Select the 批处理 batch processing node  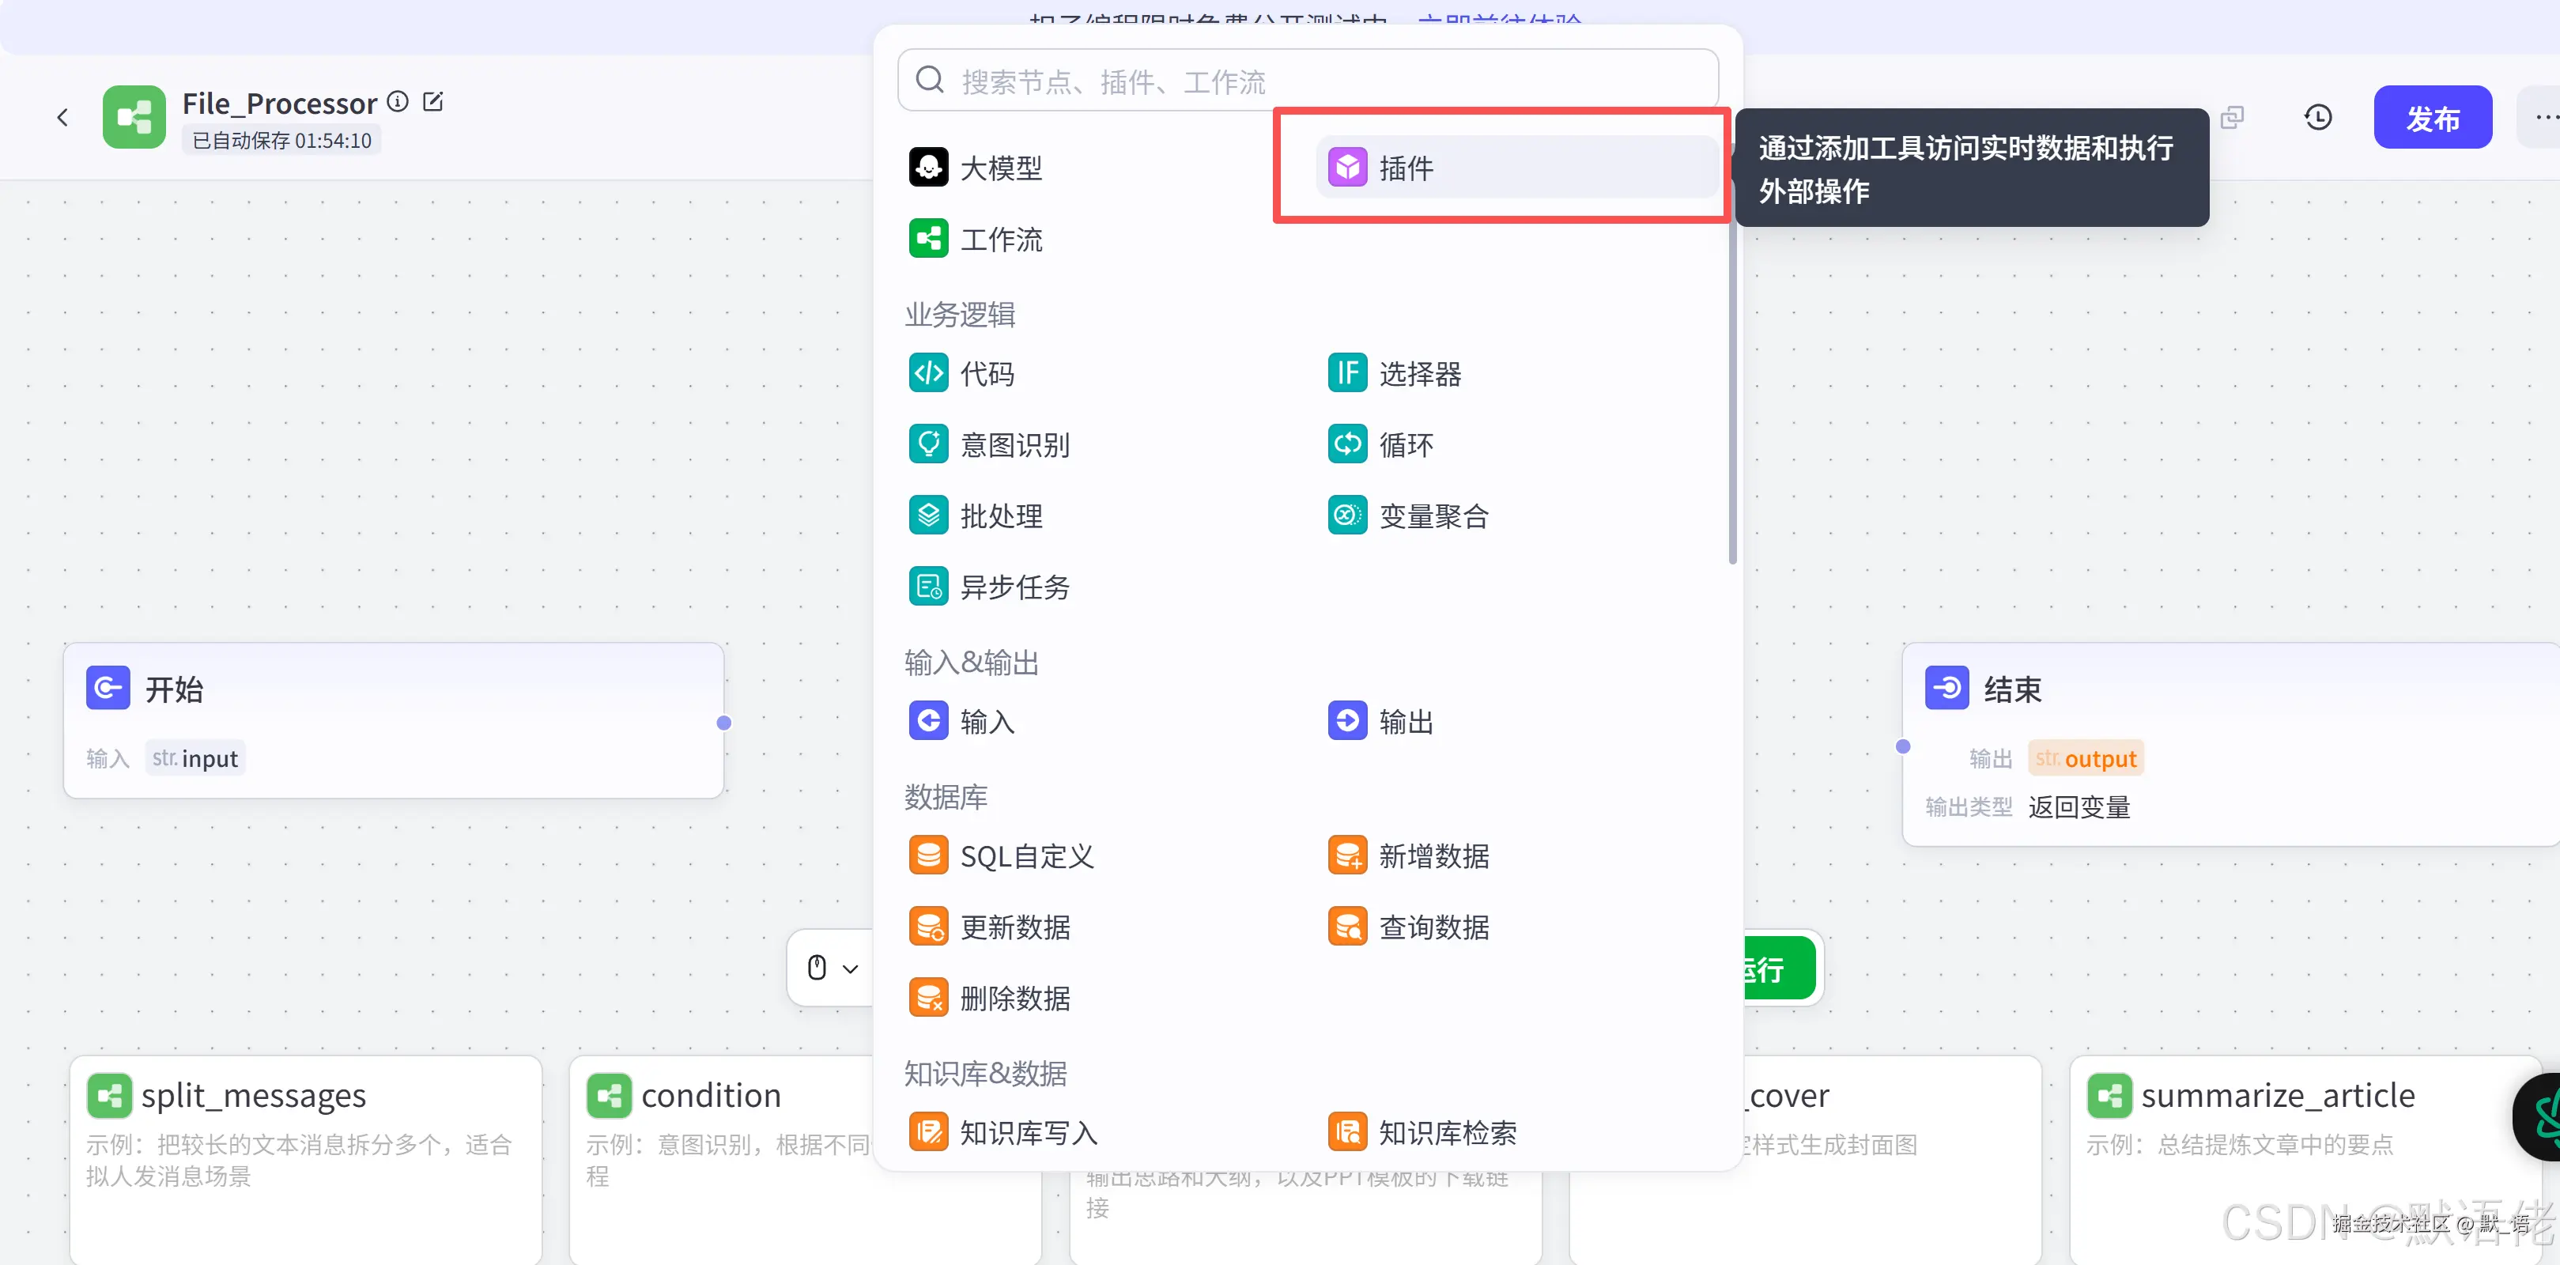pyautogui.click(x=1001, y=515)
